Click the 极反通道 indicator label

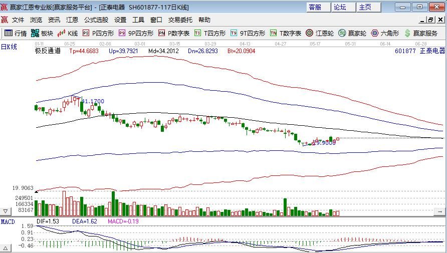tap(48, 51)
